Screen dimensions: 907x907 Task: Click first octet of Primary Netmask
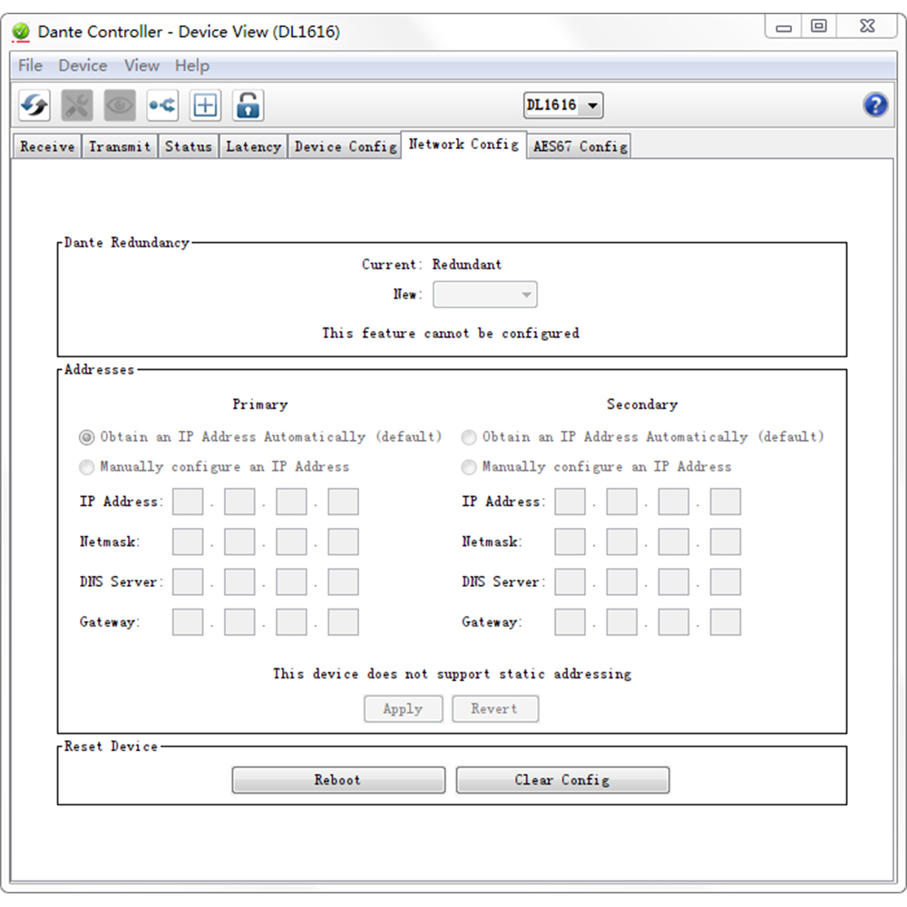tap(188, 542)
